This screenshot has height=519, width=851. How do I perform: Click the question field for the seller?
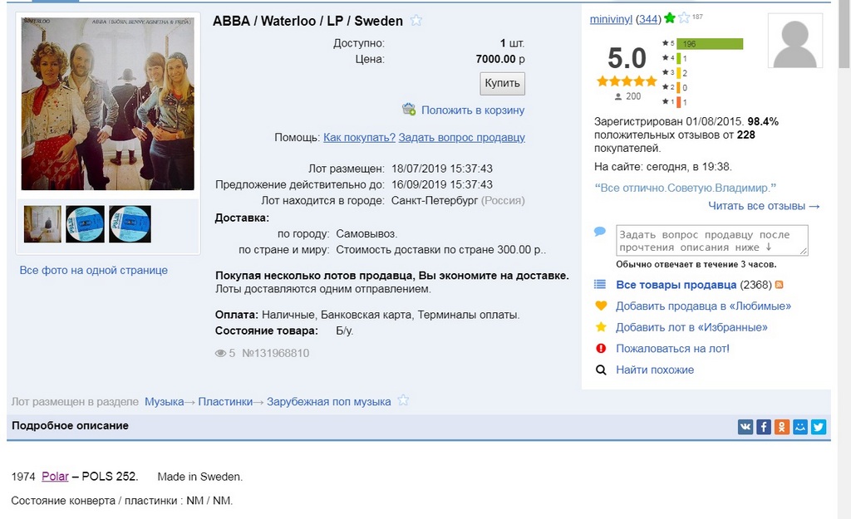[x=711, y=241]
